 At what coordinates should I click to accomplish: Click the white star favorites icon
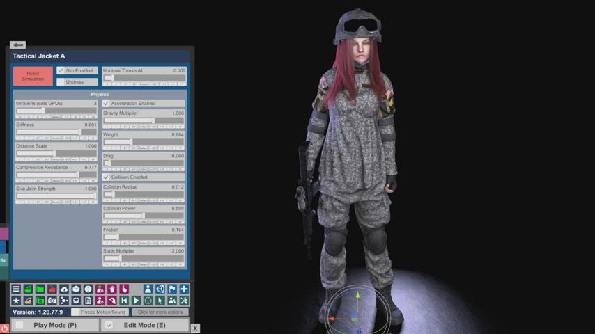[x=16, y=301]
